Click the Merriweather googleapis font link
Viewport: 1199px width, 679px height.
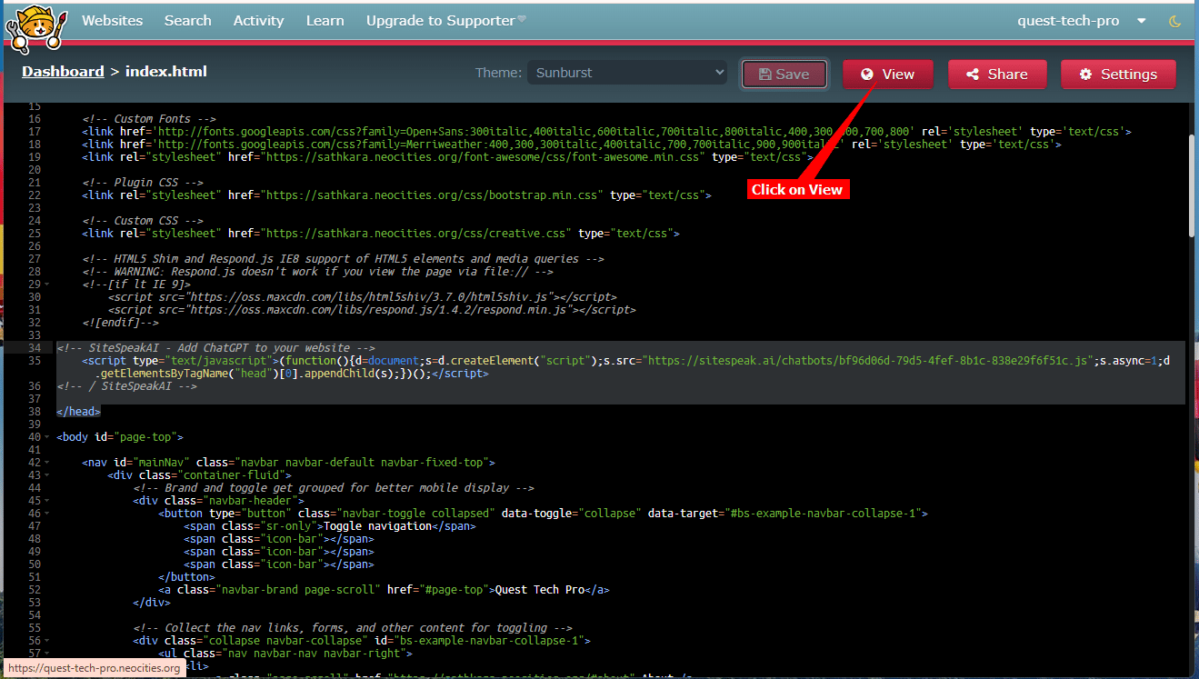coord(572,145)
